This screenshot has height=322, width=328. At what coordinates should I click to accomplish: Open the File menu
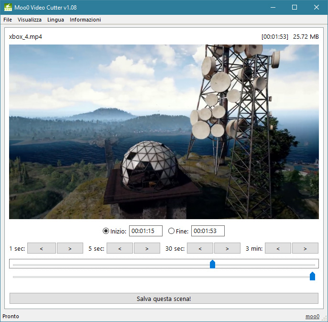point(8,20)
